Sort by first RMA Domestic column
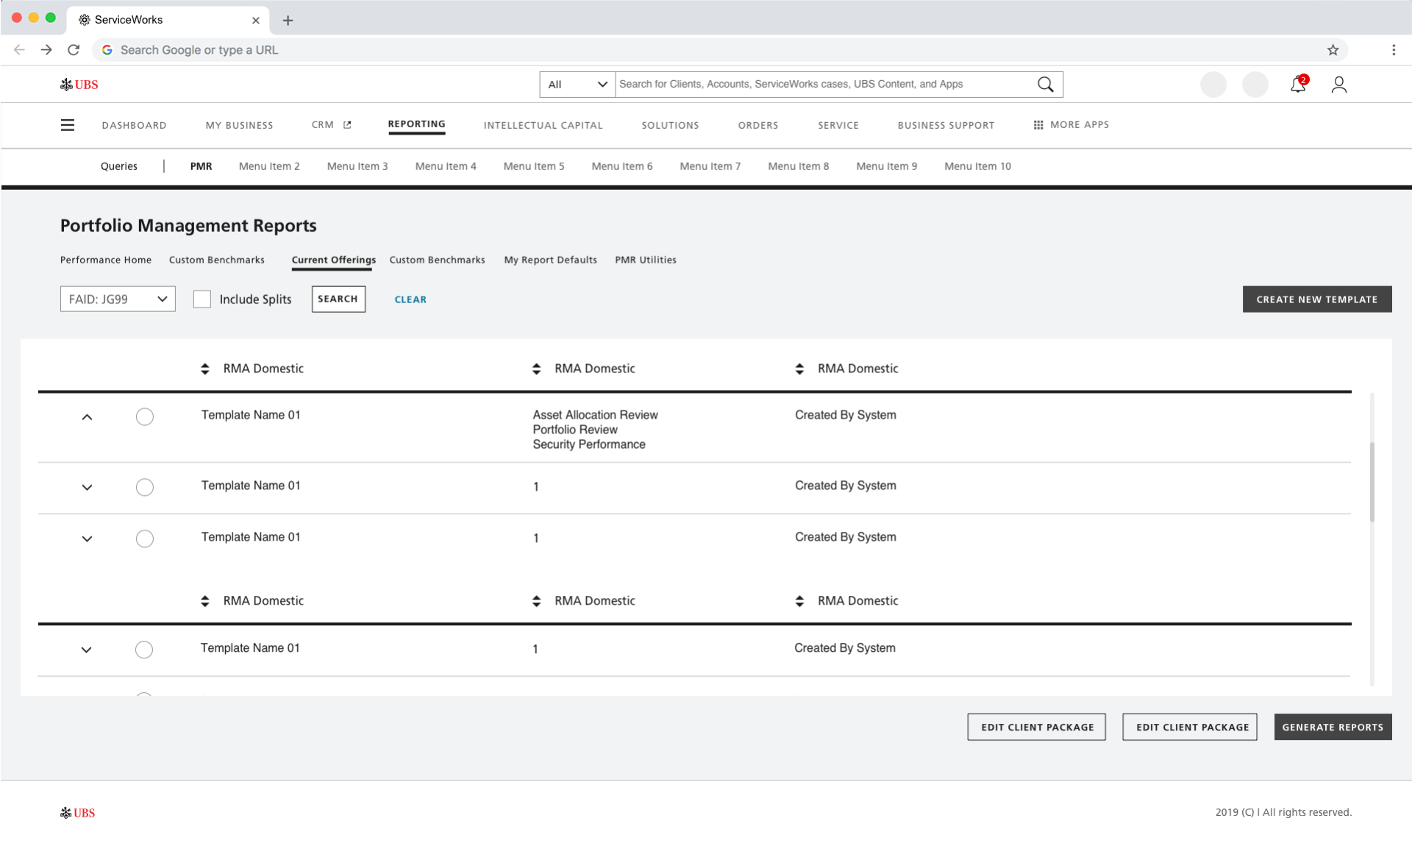 coord(205,369)
